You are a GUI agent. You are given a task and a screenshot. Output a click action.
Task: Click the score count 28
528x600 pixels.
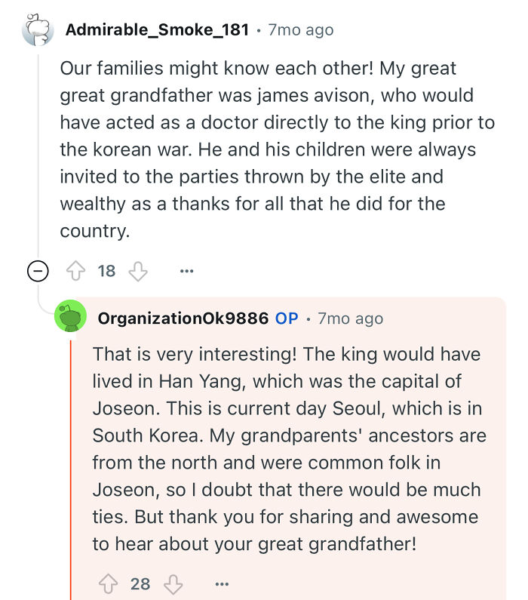click(140, 583)
